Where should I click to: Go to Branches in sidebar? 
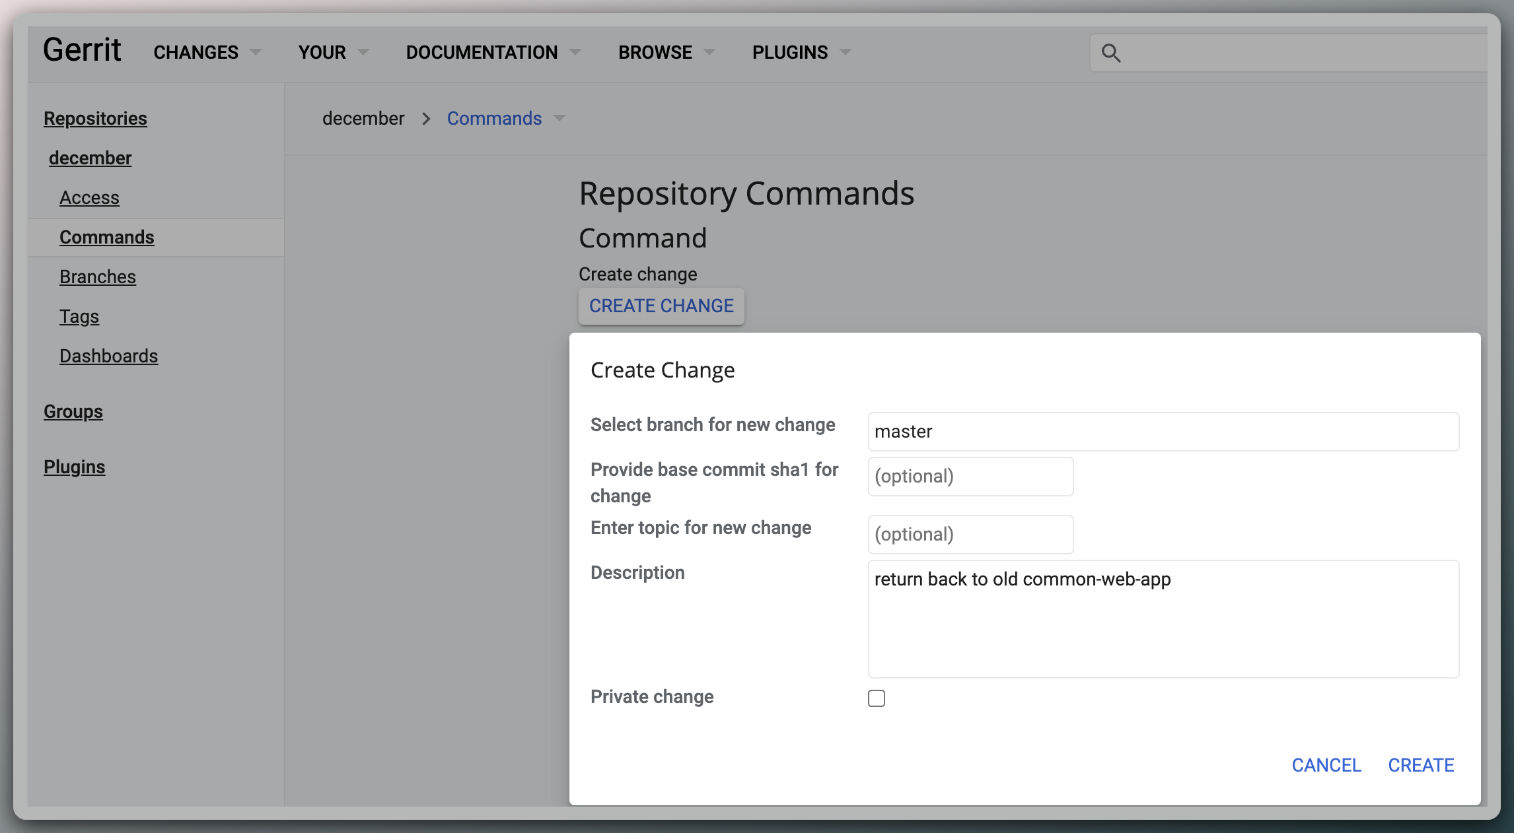click(97, 277)
